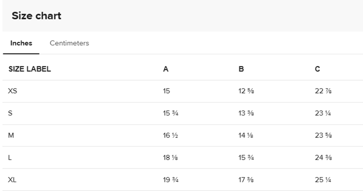The width and height of the screenshot is (363, 191).
Task: Click the M row value 14 ⅛
Action: (246, 135)
